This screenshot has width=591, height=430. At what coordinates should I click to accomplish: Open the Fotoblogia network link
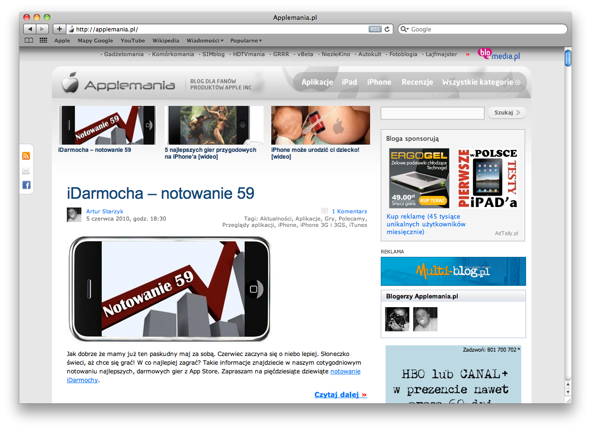click(403, 54)
